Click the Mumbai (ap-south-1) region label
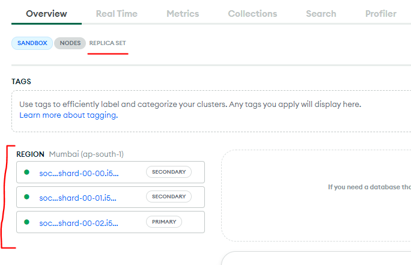Viewport: 411px width, 265px height. point(86,154)
